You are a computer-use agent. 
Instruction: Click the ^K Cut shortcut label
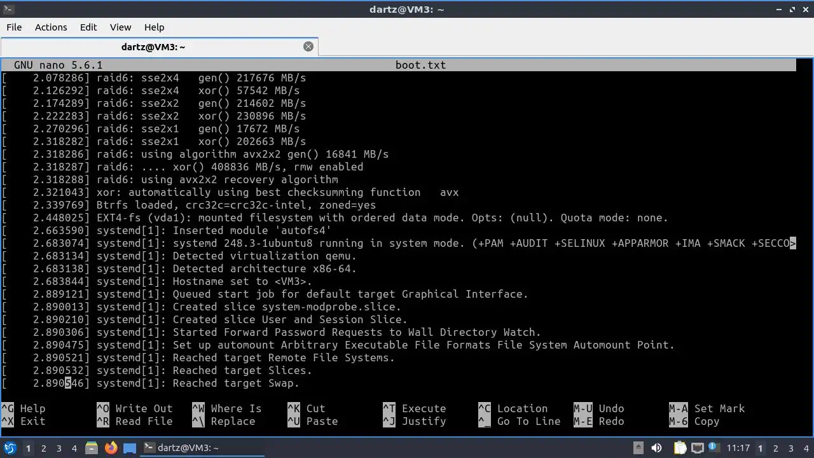(x=307, y=408)
